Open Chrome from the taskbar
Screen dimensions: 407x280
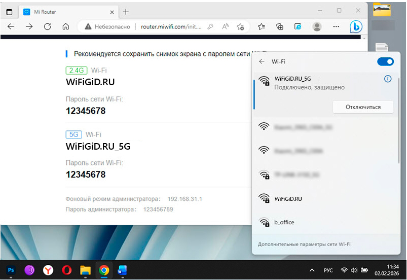104,270
